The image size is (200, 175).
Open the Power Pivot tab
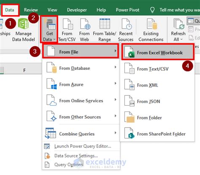tap(127, 10)
